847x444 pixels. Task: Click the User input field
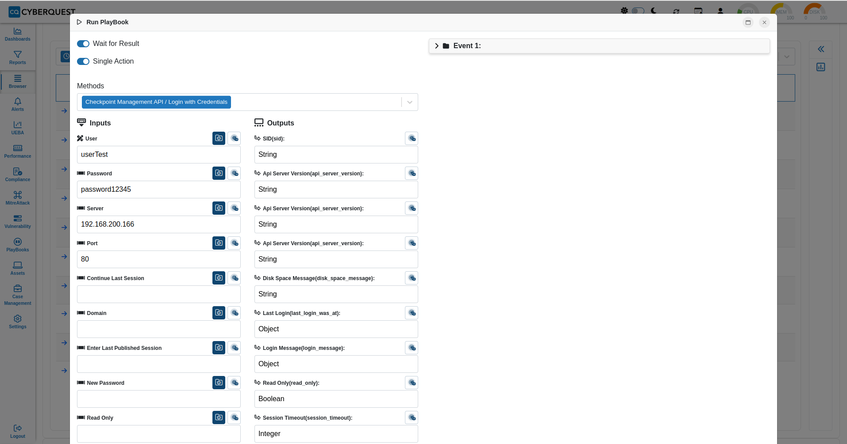coord(159,155)
